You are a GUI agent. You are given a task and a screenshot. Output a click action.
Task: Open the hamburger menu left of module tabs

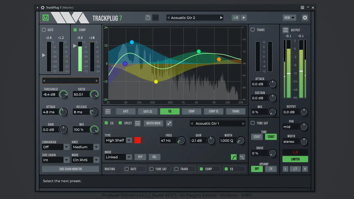pos(108,111)
